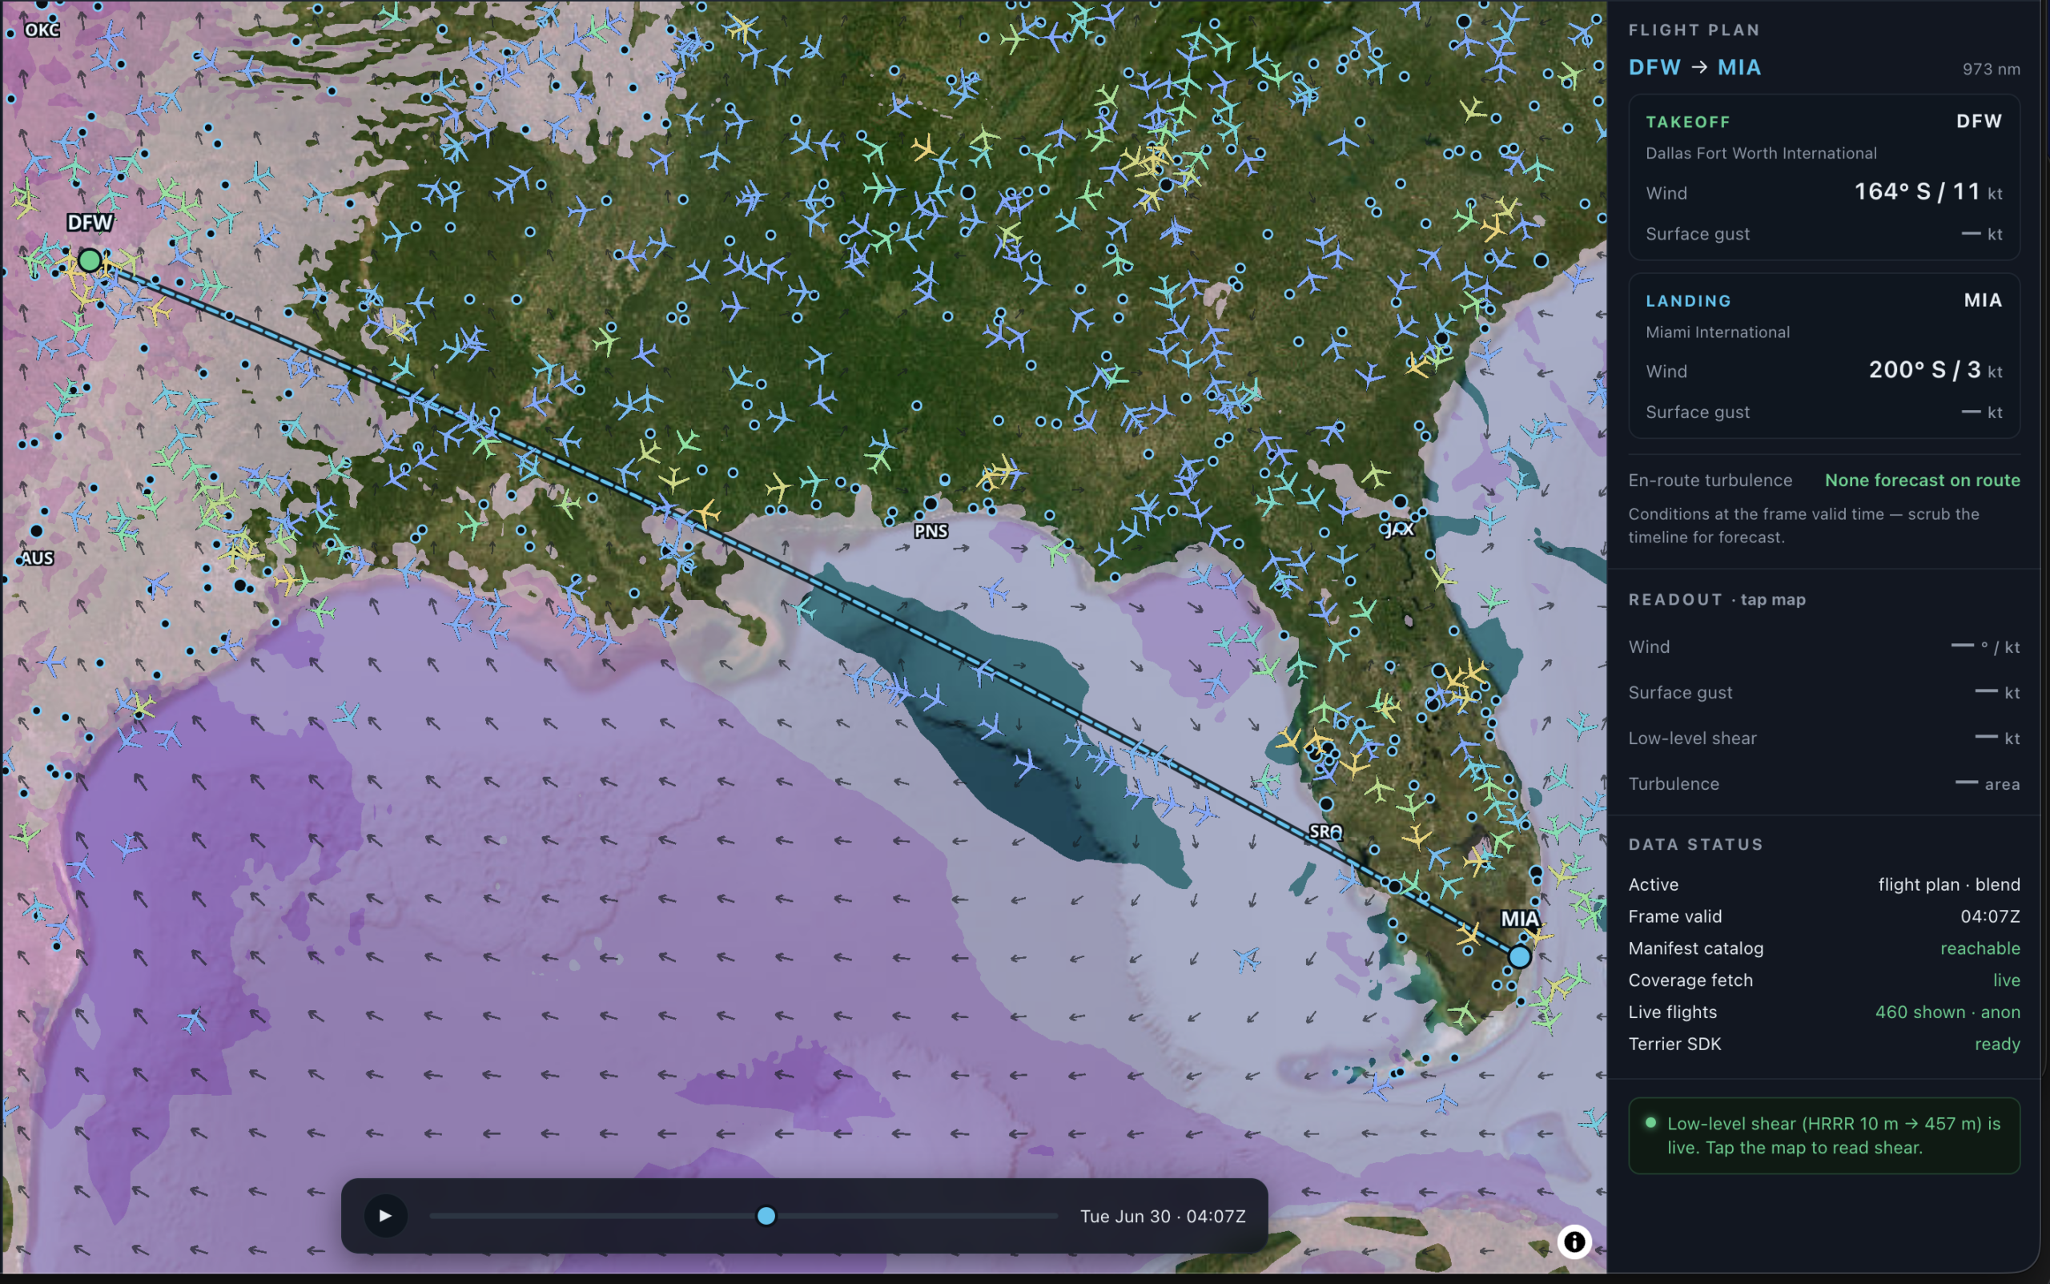The image size is (2050, 1284).
Task: Select the blue MIA arrival marker
Action: pos(1519,957)
